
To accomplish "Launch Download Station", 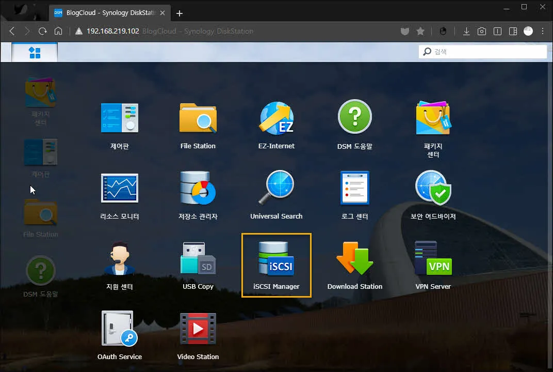I will pos(354,266).
